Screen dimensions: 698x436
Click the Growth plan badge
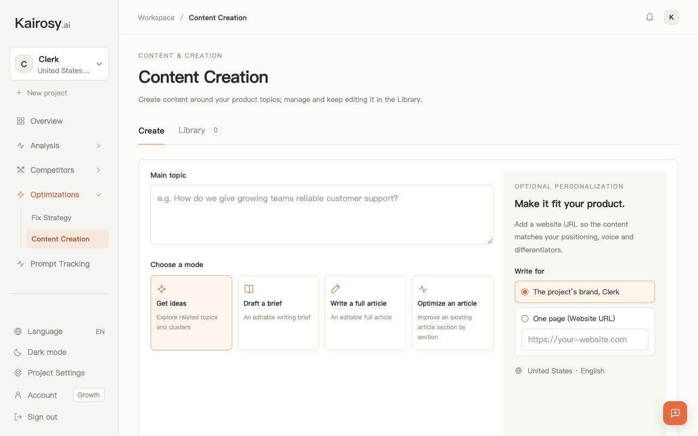[x=89, y=395]
